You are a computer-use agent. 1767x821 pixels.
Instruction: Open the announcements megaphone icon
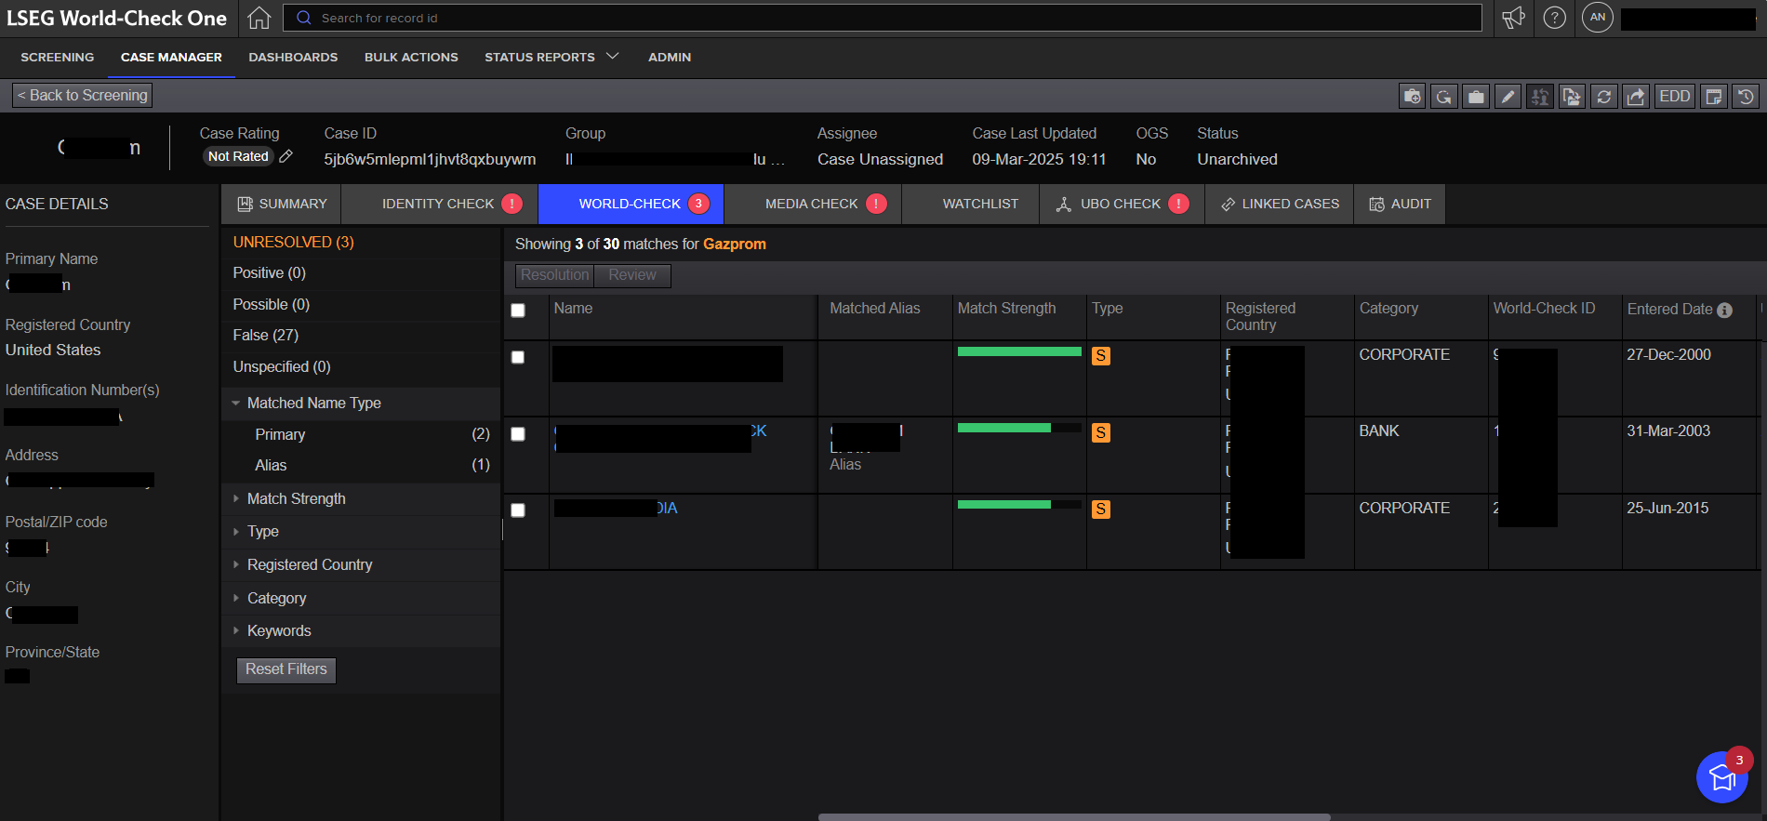click(x=1514, y=18)
